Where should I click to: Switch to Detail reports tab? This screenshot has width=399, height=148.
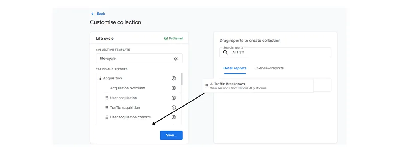[x=235, y=68]
